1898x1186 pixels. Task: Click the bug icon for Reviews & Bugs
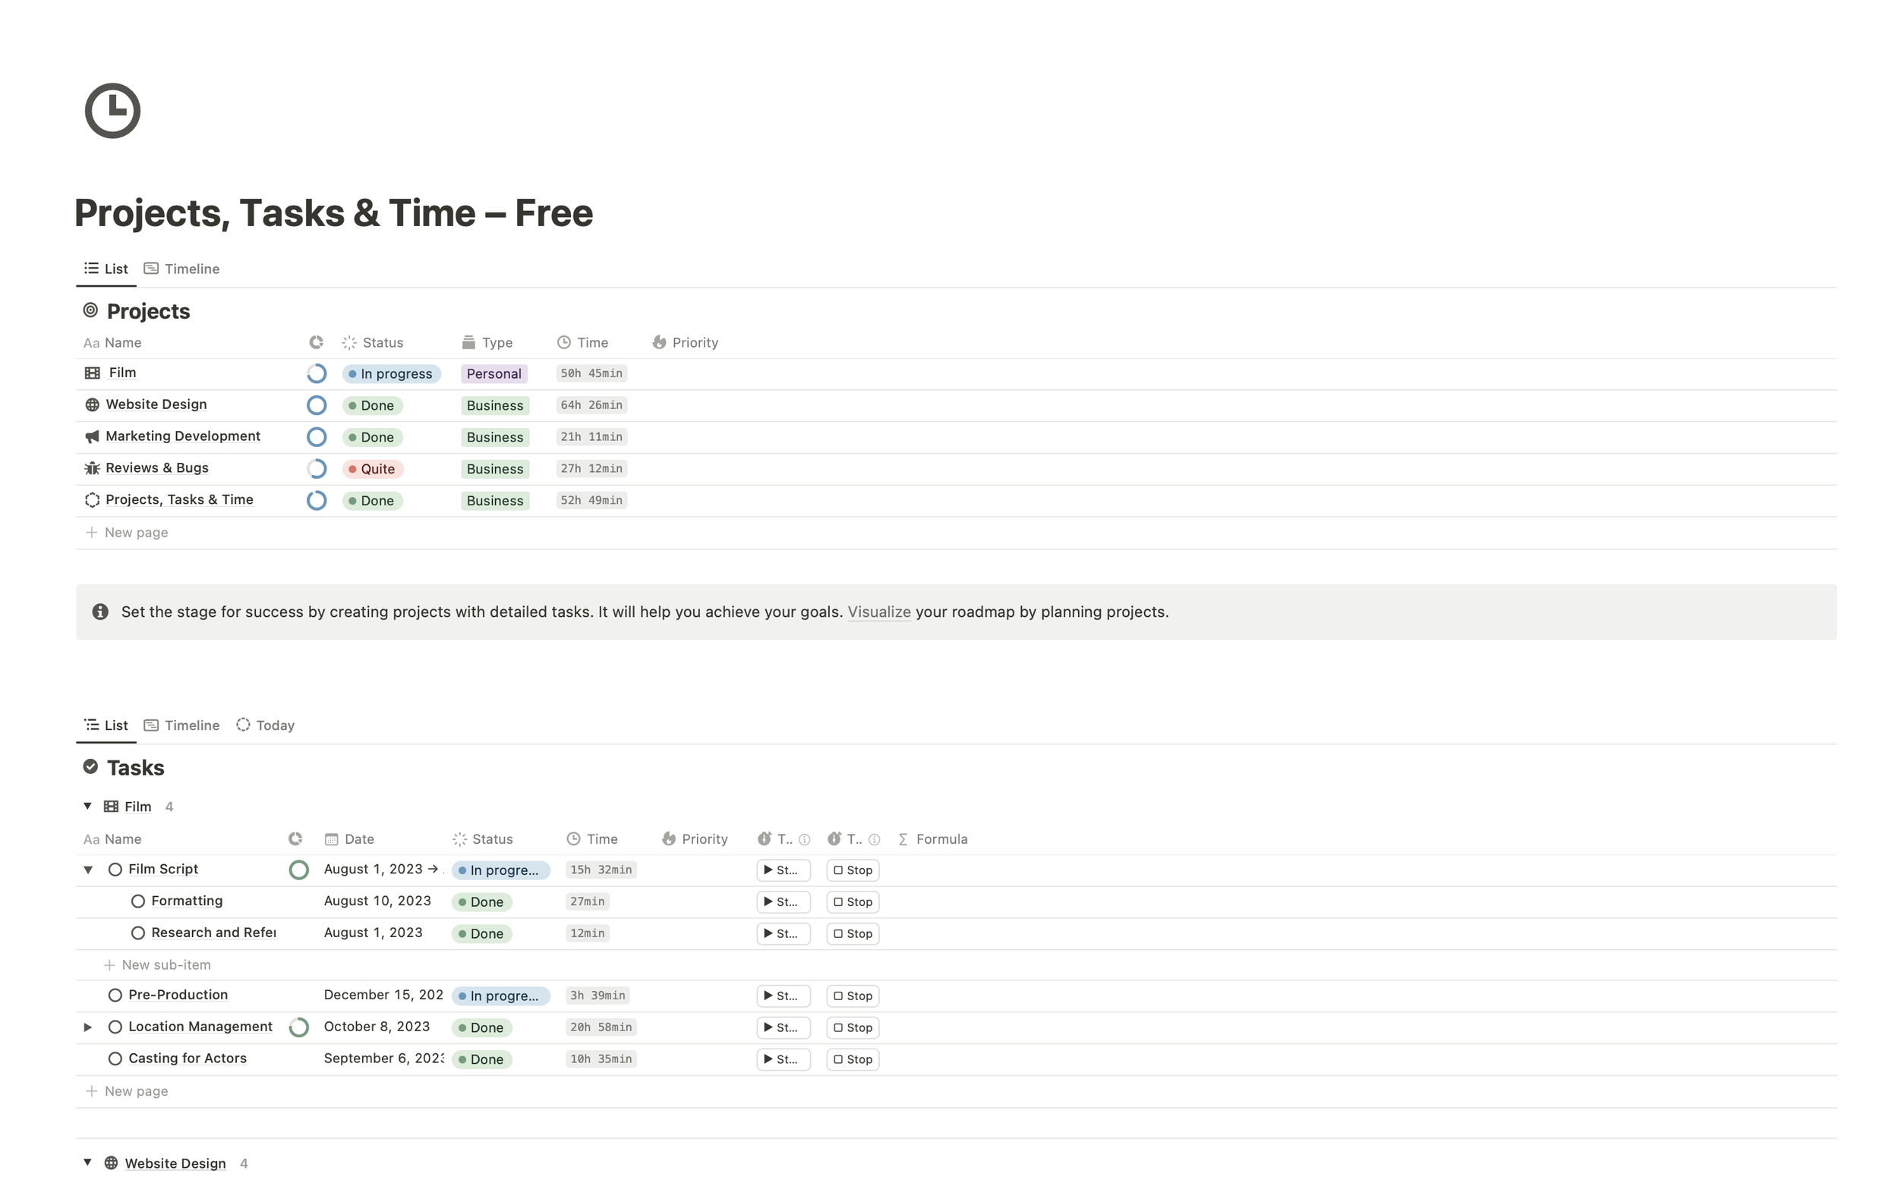92,468
